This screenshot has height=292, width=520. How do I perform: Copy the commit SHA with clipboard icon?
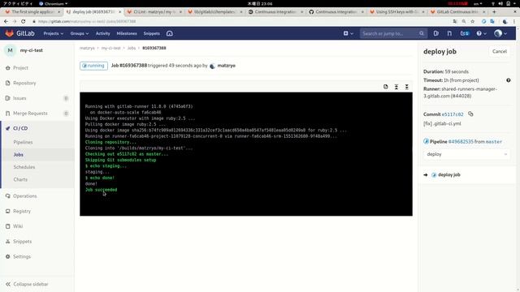point(470,114)
